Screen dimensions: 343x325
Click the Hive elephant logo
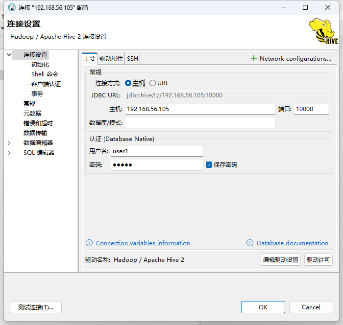click(x=323, y=31)
